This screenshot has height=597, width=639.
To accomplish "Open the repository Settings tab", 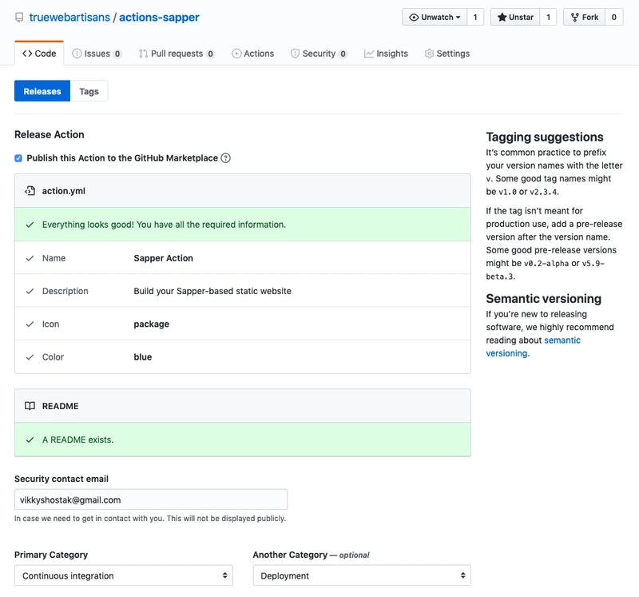I will 447,54.
